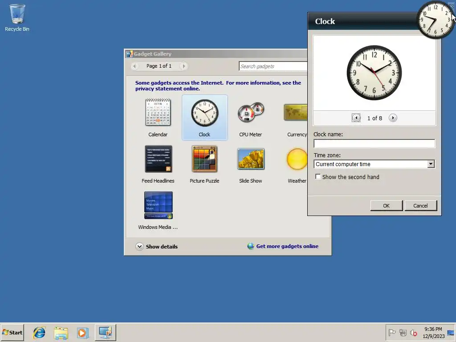Click the taskbar time and date

[433, 332]
